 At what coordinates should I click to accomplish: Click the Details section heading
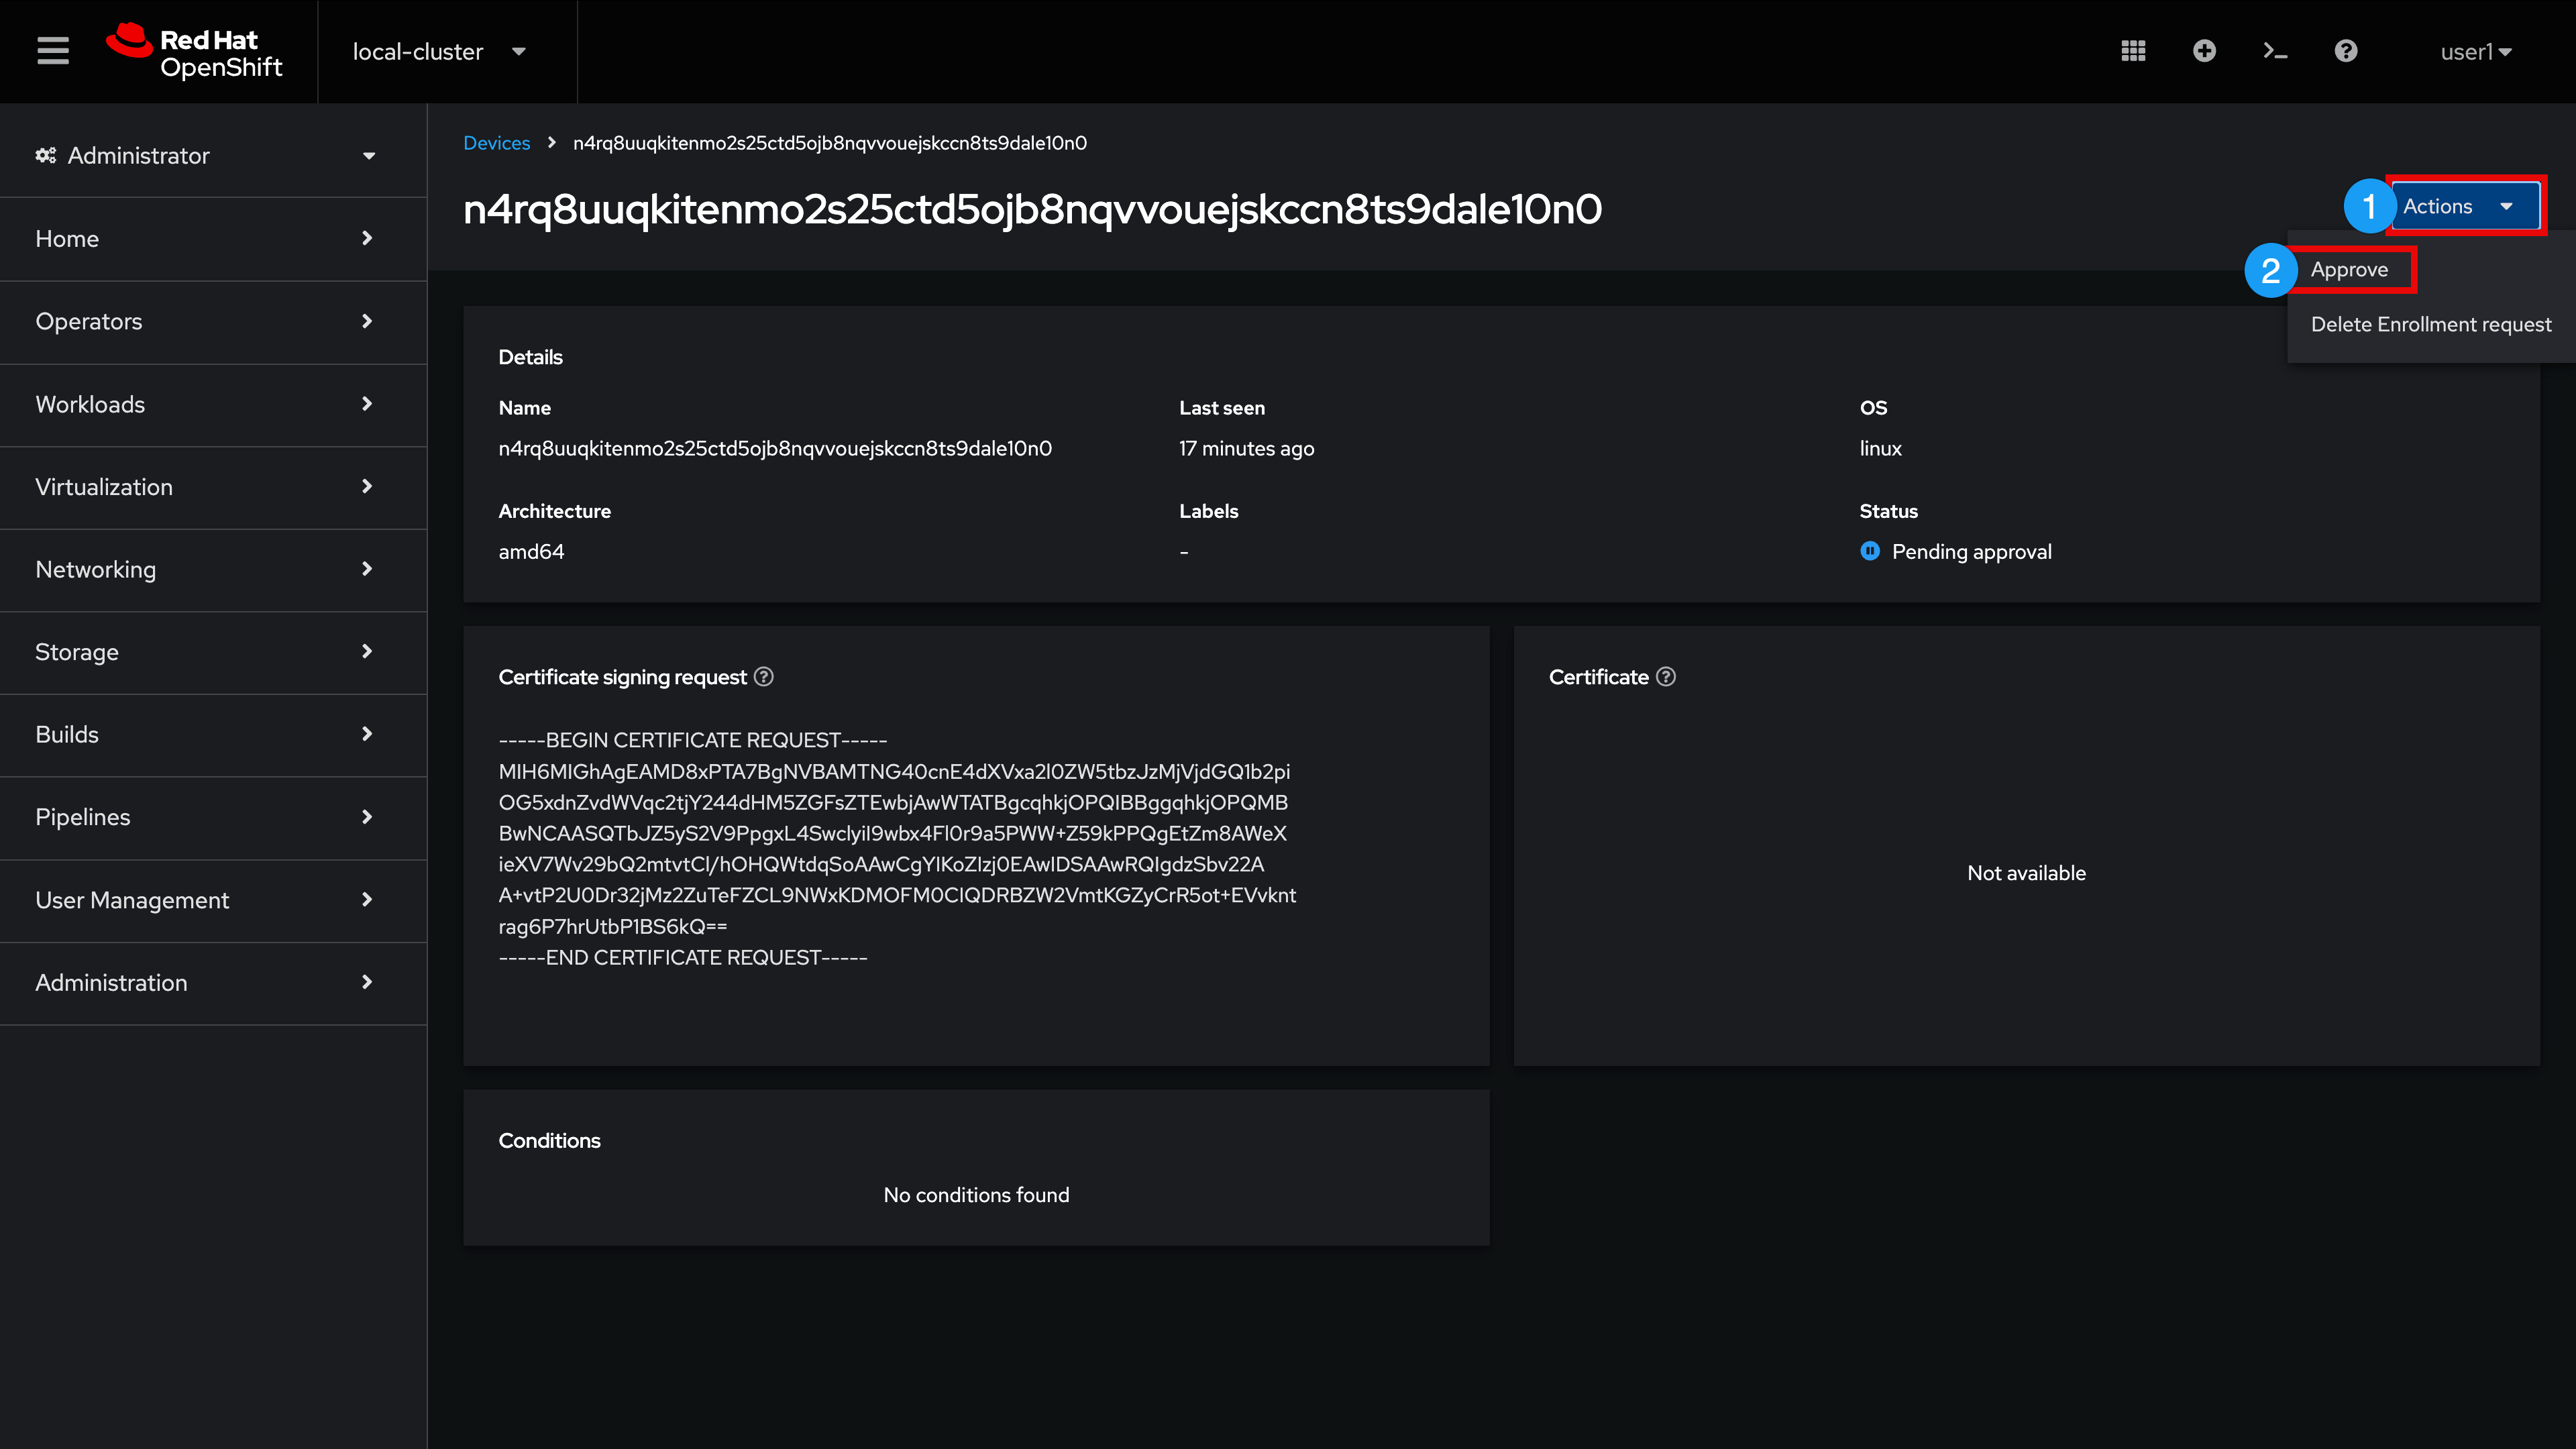click(x=530, y=357)
